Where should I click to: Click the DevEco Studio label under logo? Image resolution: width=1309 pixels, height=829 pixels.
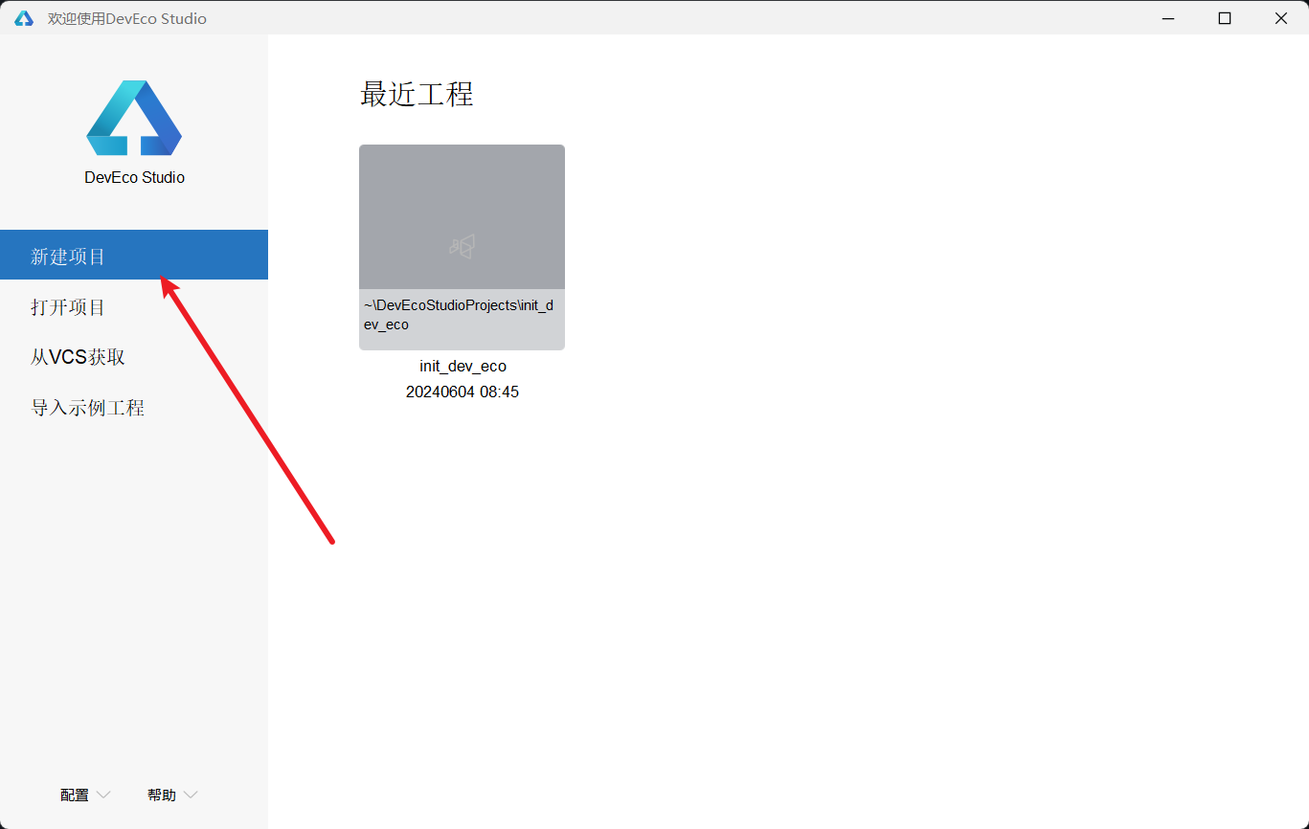(x=134, y=178)
